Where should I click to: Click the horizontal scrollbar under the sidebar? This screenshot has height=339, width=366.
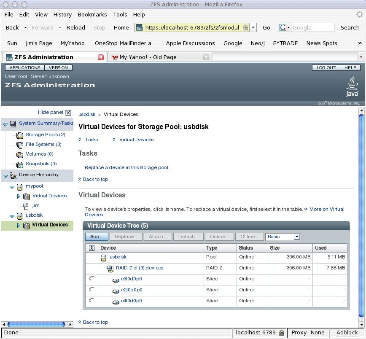click(x=37, y=324)
